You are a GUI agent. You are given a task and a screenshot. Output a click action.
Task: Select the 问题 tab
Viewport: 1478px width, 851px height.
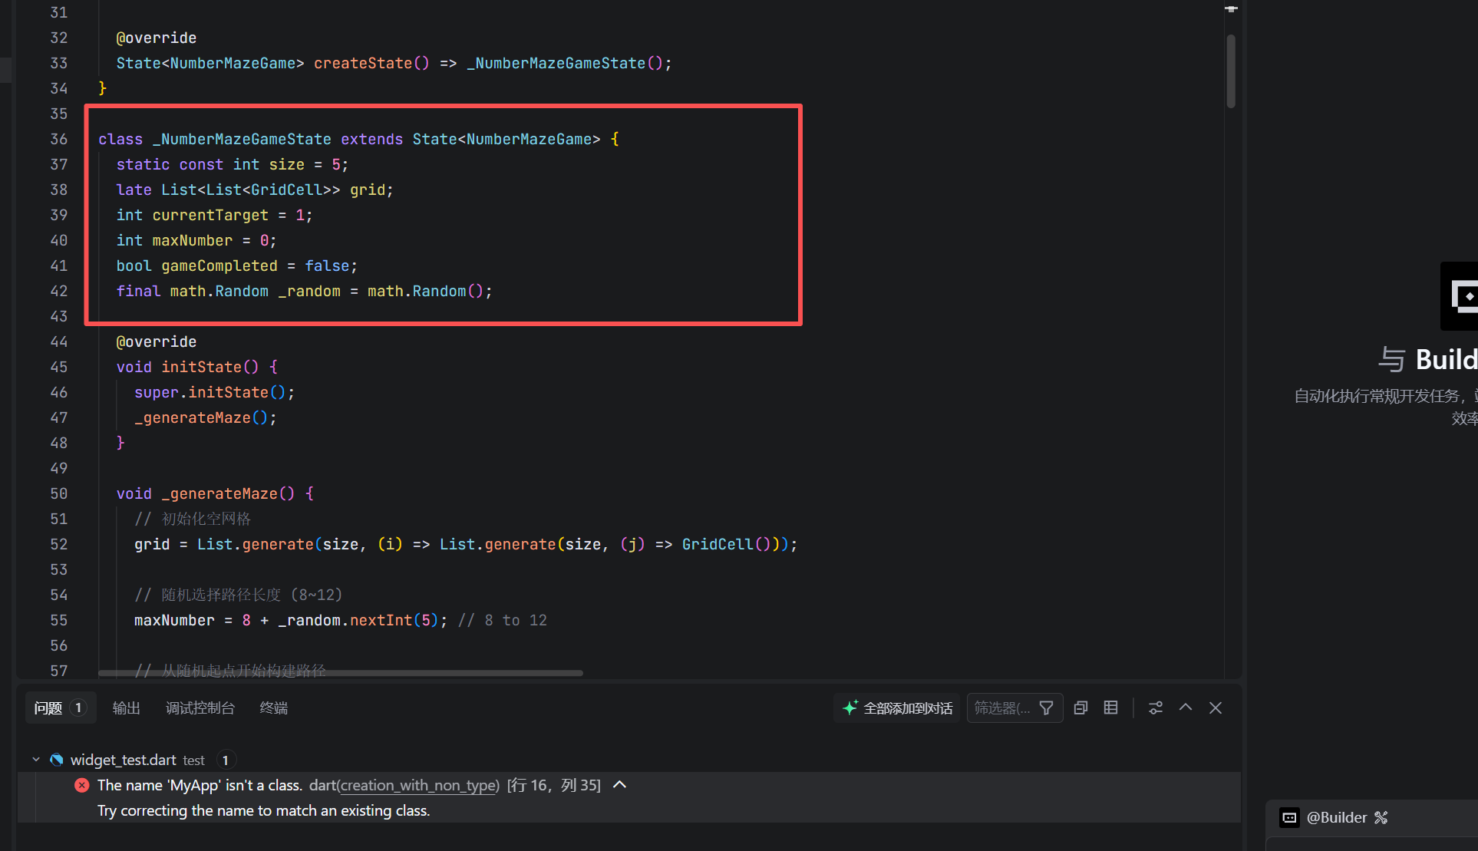[48, 708]
